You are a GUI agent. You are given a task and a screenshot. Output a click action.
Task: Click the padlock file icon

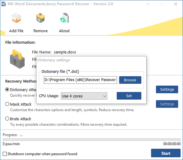(17, 59)
